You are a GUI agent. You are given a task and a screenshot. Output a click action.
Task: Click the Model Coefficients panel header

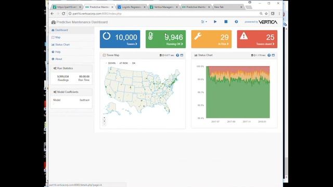pyautogui.click(x=71, y=92)
